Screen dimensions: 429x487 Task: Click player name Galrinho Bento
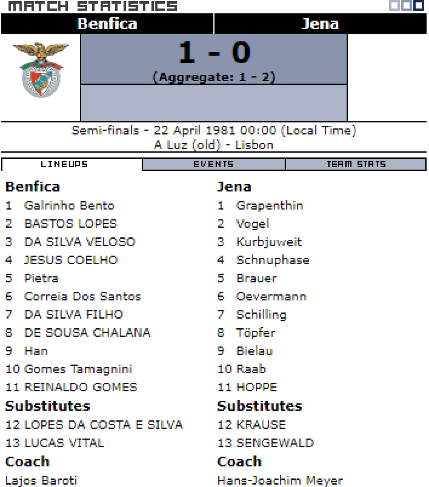pos(69,205)
